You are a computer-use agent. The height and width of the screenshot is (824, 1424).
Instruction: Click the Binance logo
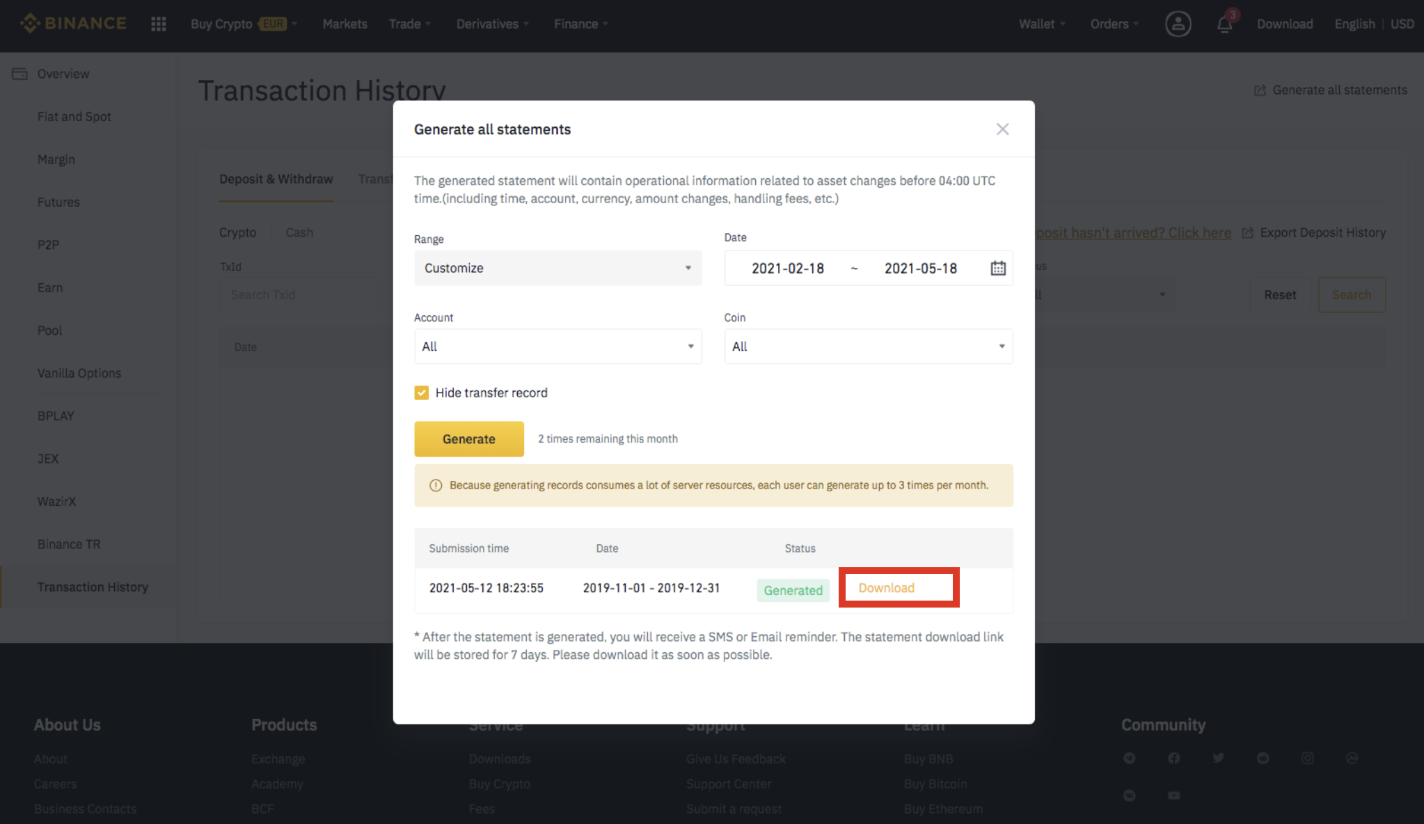[73, 24]
